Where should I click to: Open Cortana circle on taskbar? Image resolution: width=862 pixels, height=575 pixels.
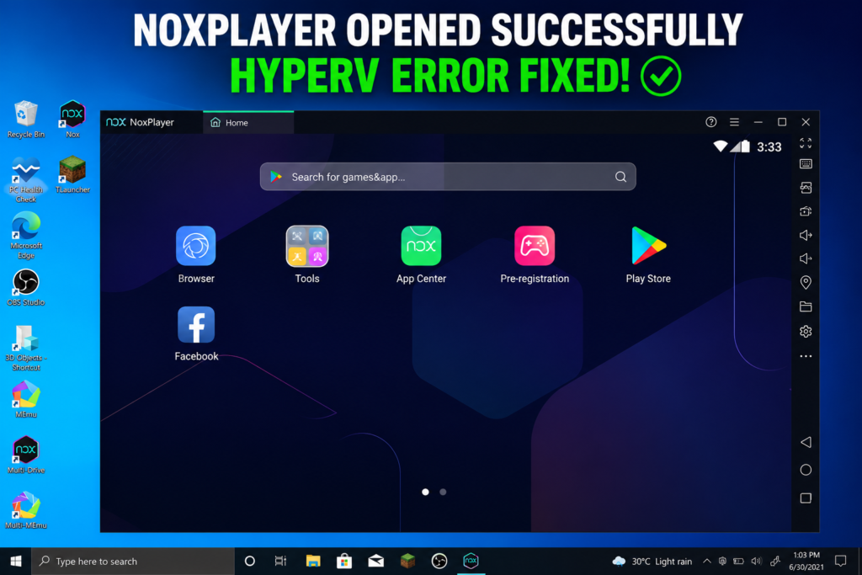(x=249, y=562)
